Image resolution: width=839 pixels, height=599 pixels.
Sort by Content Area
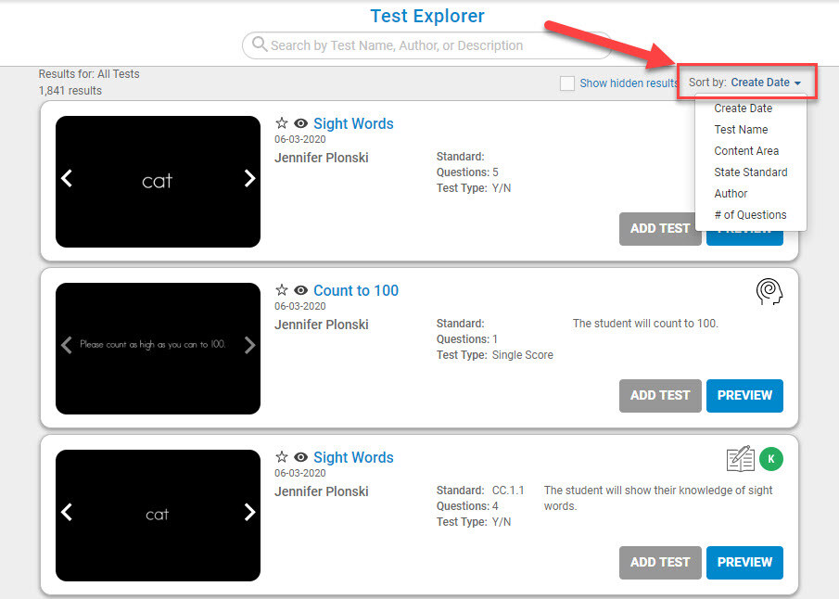746,151
